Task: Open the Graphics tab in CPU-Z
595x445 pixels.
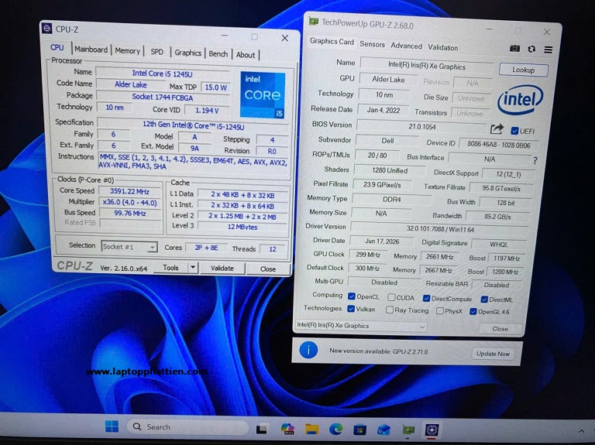Action: (187, 53)
